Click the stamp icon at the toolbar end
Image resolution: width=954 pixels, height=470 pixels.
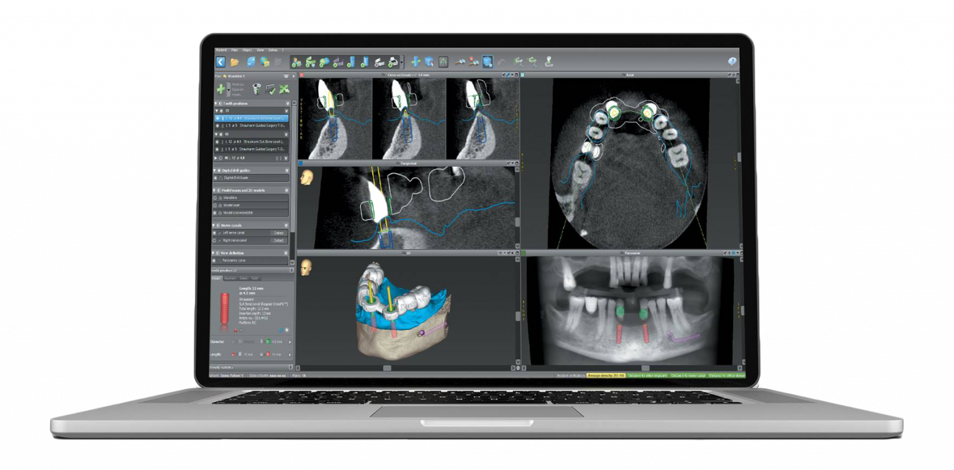click(548, 61)
